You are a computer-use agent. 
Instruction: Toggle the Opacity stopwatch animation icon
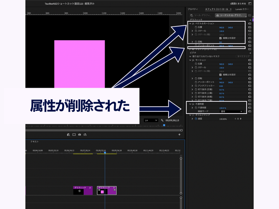[195, 108]
